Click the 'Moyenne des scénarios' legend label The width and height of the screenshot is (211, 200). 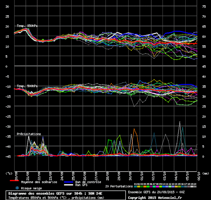pos(39,182)
